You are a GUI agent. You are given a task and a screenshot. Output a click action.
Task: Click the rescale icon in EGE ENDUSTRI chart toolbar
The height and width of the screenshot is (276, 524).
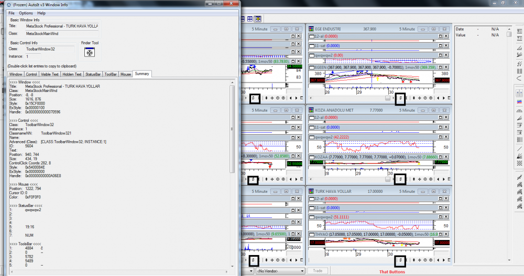coord(400,98)
